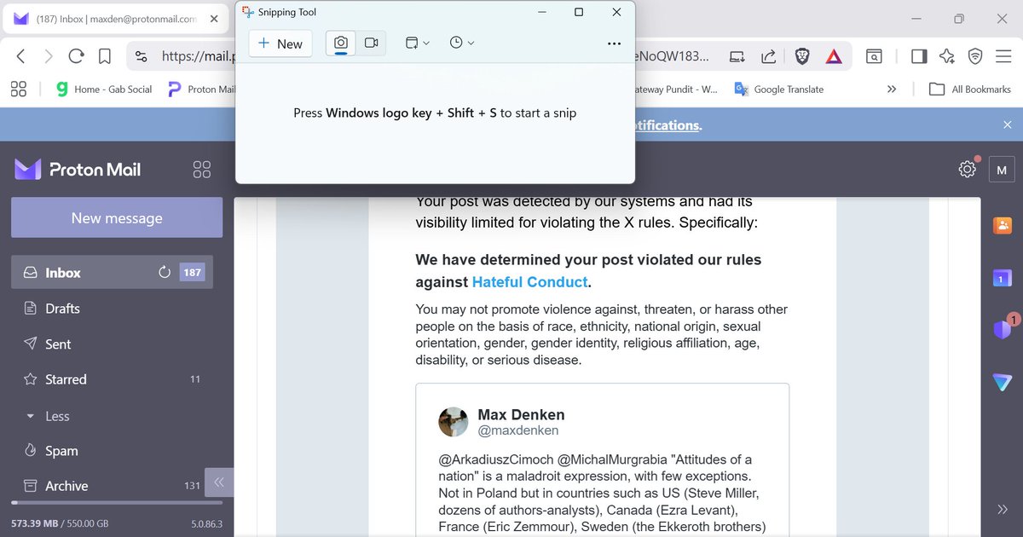Open the Home - Gab Social bookmark
This screenshot has height=537, width=1023.
point(102,89)
